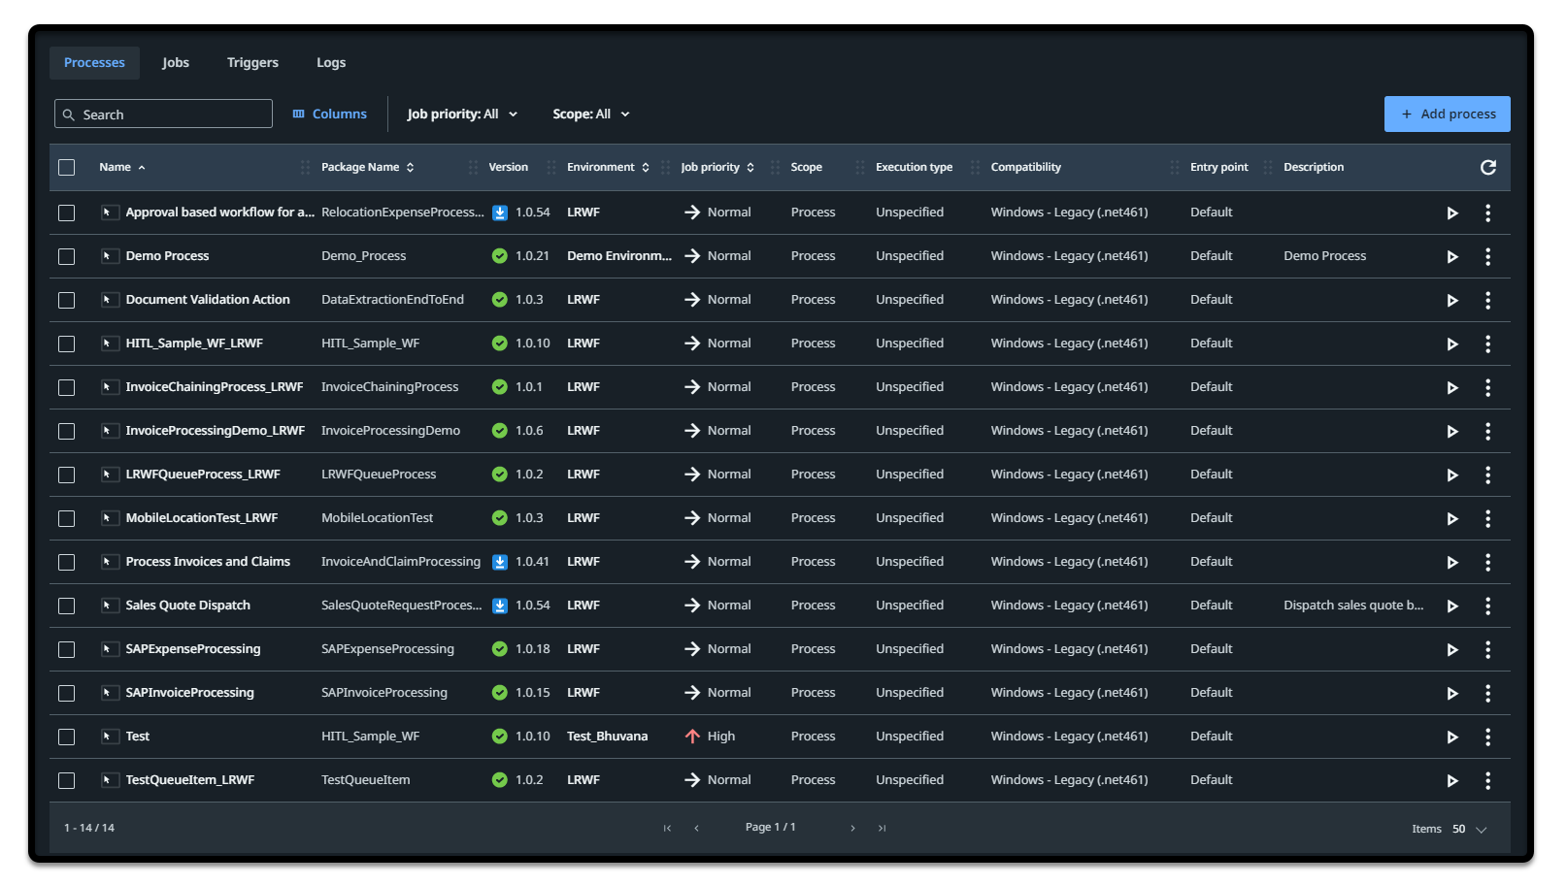The image size is (1567, 885).
Task: Select all processes with header checkbox
Action: coord(67,168)
